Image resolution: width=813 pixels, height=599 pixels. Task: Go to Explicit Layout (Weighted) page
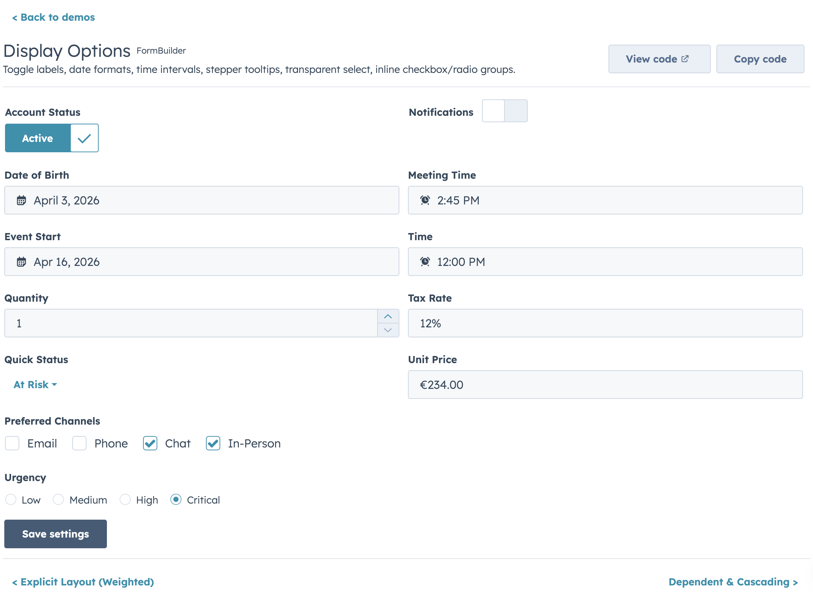click(x=83, y=581)
